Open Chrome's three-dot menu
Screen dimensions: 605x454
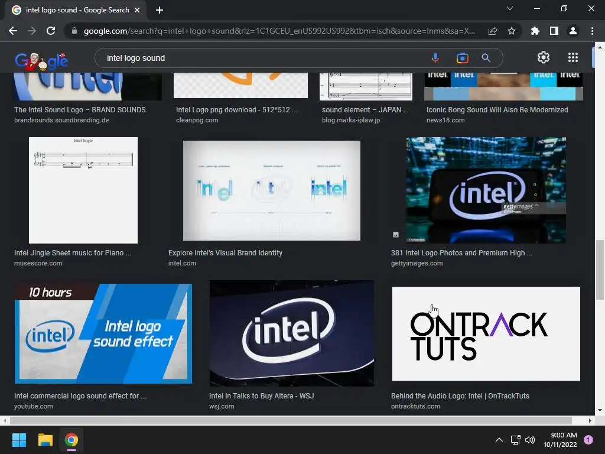point(592,31)
